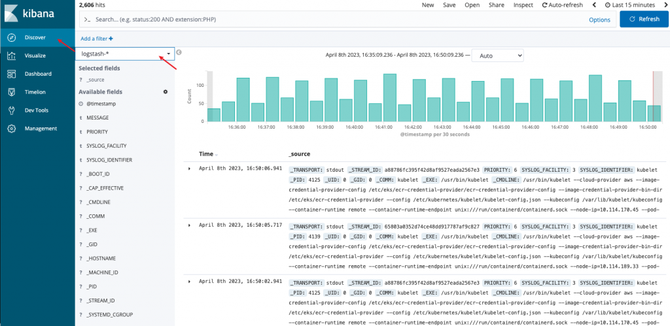Viewport: 670px width, 326px height.
Task: Click Save in the top menu
Action: pos(449,5)
